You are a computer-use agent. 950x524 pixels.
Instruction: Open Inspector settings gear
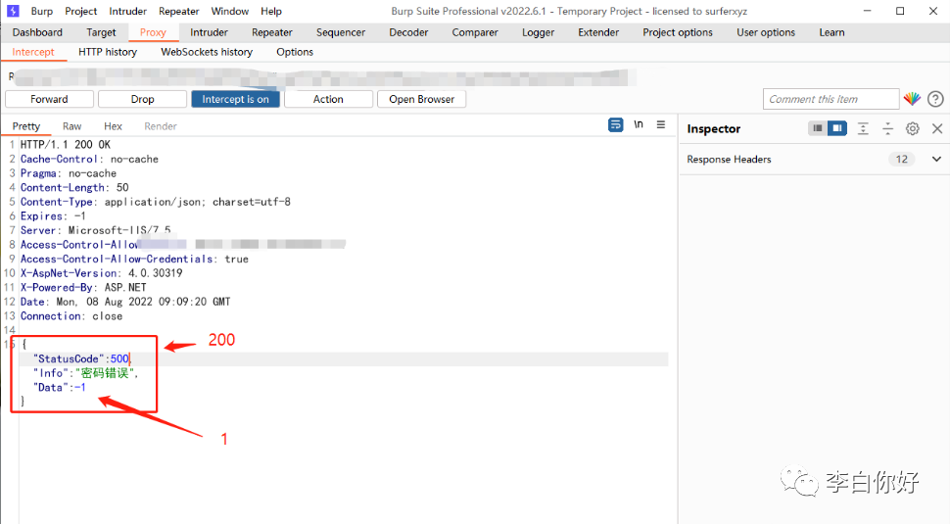click(x=913, y=128)
